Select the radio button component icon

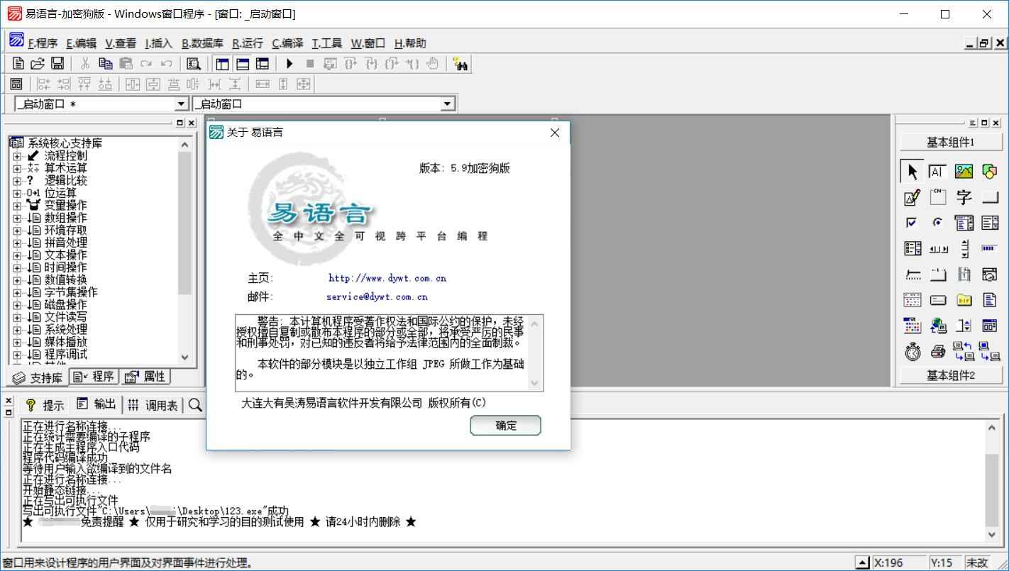[937, 222]
